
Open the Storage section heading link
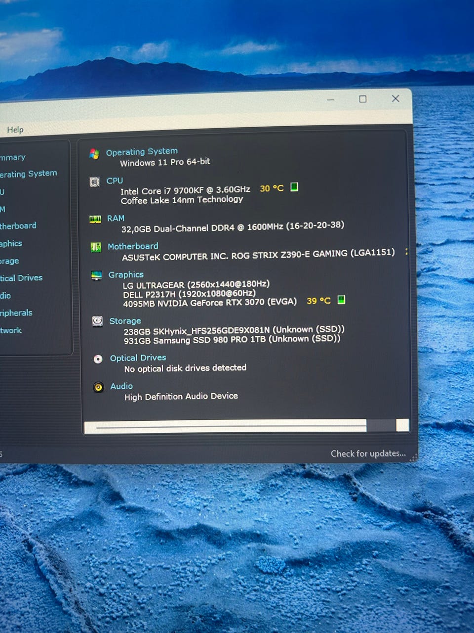pos(125,321)
